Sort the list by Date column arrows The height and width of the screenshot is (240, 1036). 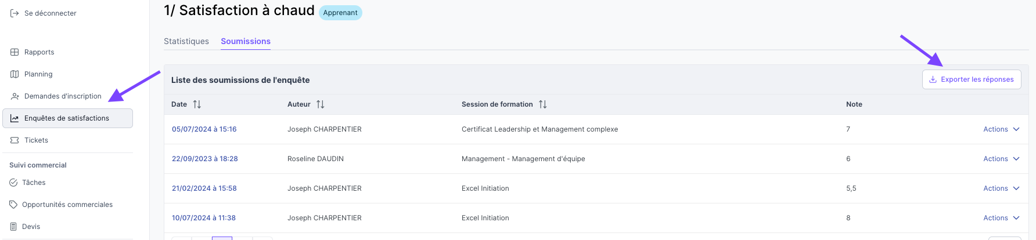[x=197, y=104]
